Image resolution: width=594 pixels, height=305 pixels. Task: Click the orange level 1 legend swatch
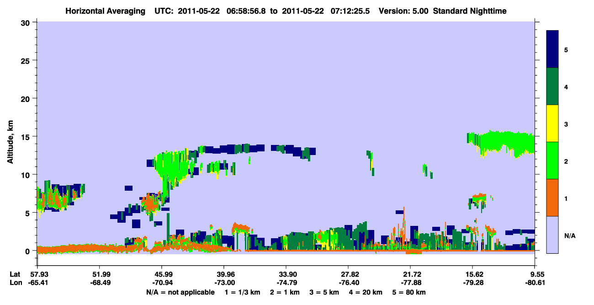[x=552, y=198]
